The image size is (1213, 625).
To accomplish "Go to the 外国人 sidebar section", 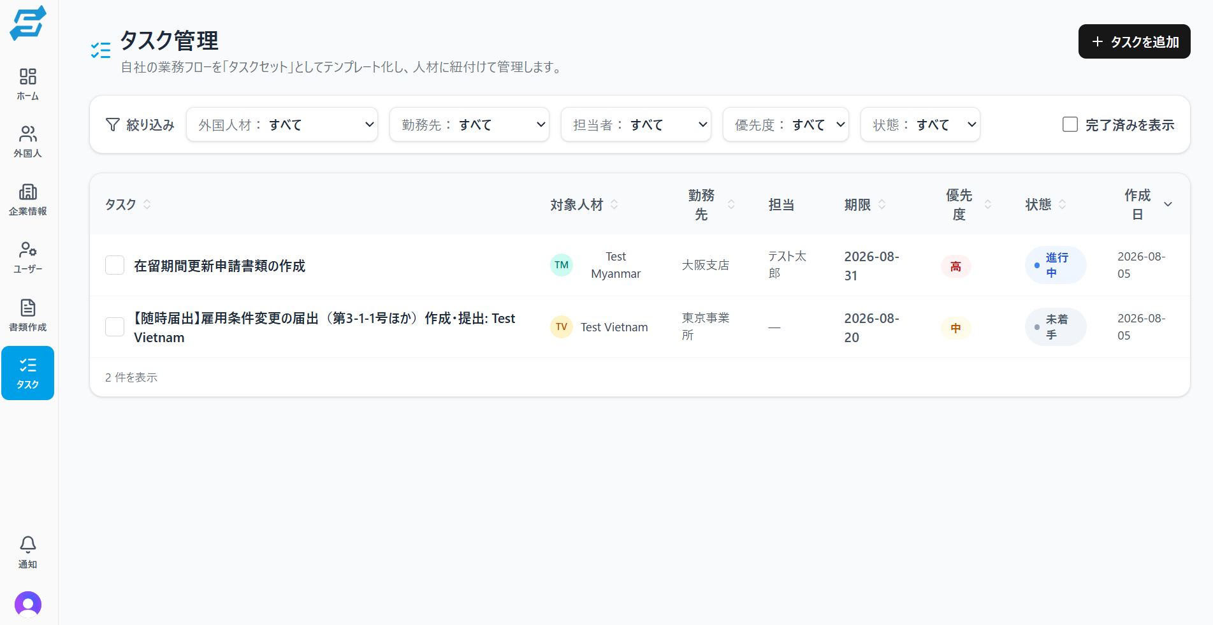I will click(x=28, y=142).
